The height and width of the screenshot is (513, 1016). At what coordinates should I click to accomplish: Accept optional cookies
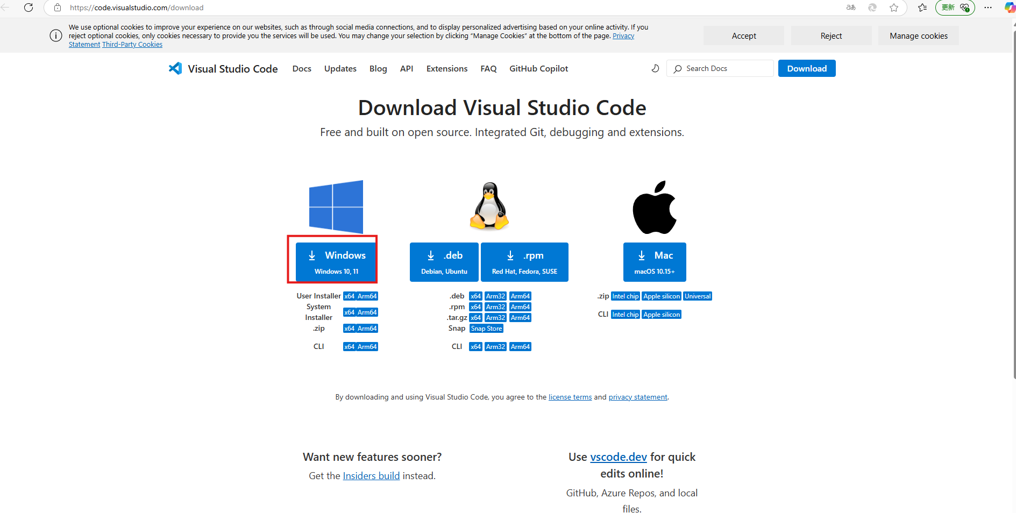744,35
